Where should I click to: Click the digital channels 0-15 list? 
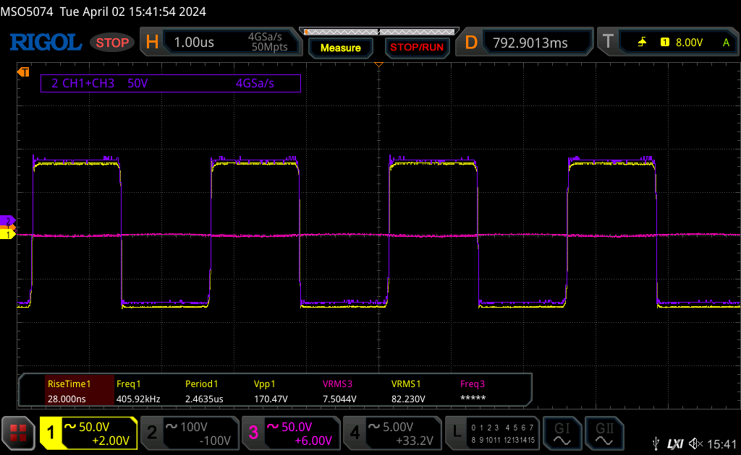pos(502,434)
